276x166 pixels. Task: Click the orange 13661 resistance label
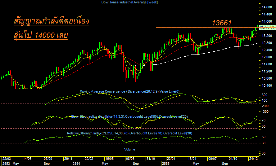point(222,23)
